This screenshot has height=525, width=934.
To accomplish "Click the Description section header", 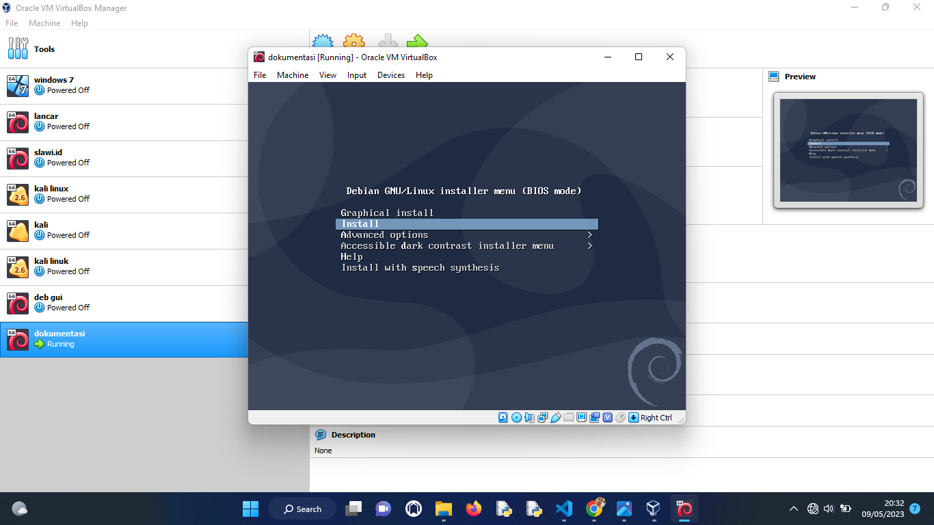I will [353, 435].
